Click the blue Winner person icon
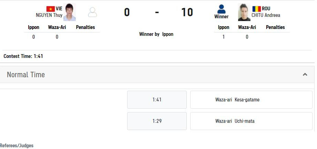 tap(221, 9)
